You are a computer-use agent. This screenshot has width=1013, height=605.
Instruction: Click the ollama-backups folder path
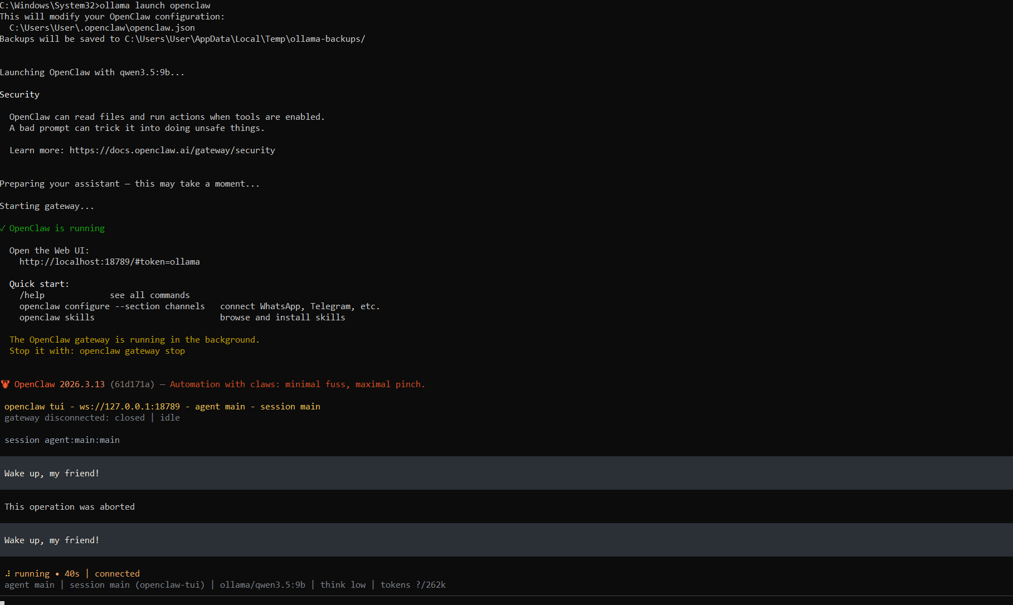pyautogui.click(x=245, y=39)
